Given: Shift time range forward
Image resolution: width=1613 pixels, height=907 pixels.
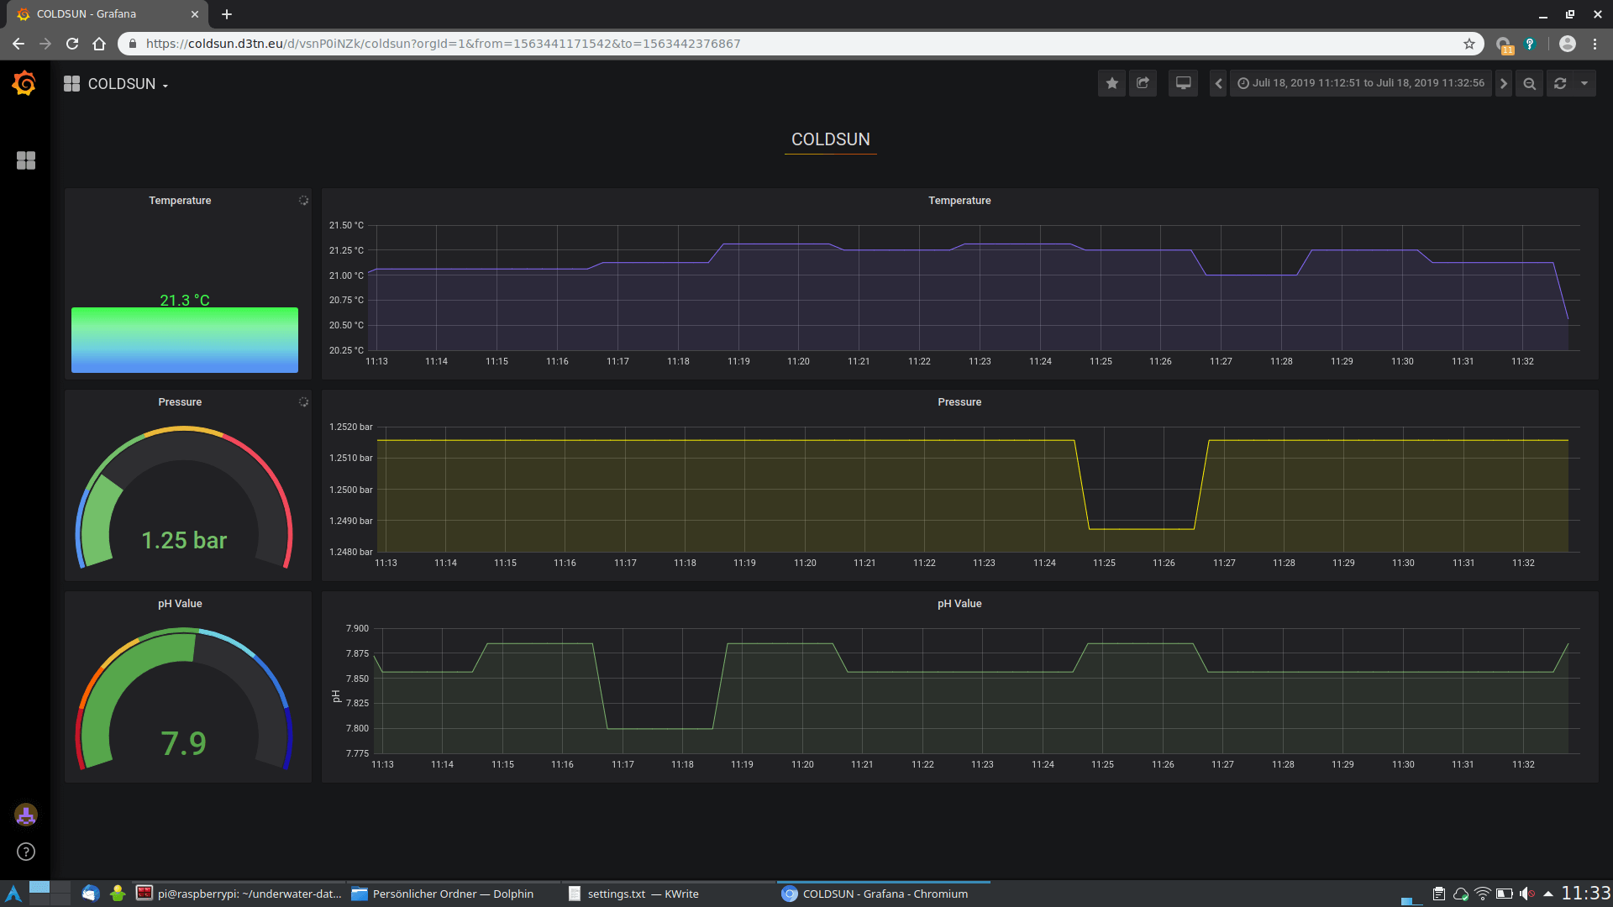Looking at the screenshot, I should (1504, 83).
